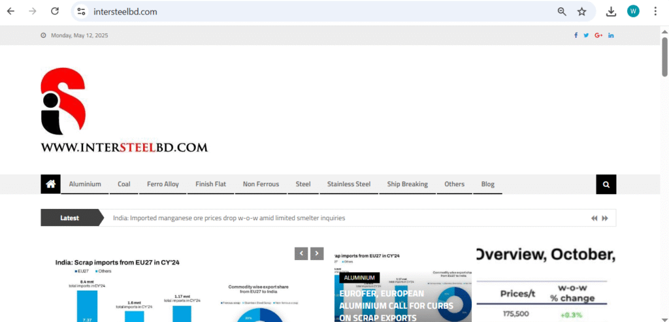Viewport: 669px width, 322px height.
Task: Open the site search icon button
Action: click(606, 184)
